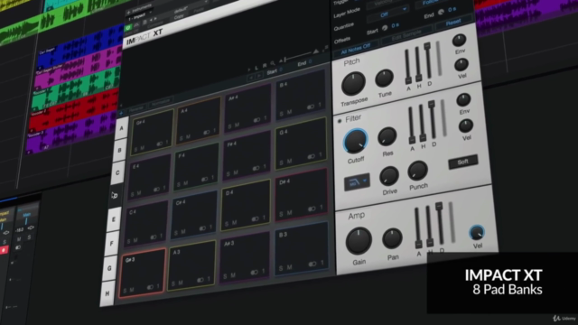Image resolution: width=578 pixels, height=325 pixels.
Task: Mute pad G#3
Action: point(132,290)
